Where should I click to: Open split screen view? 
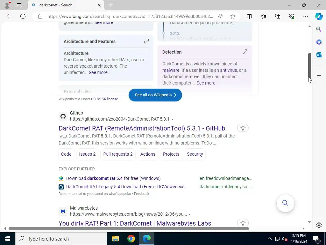coord(249,16)
